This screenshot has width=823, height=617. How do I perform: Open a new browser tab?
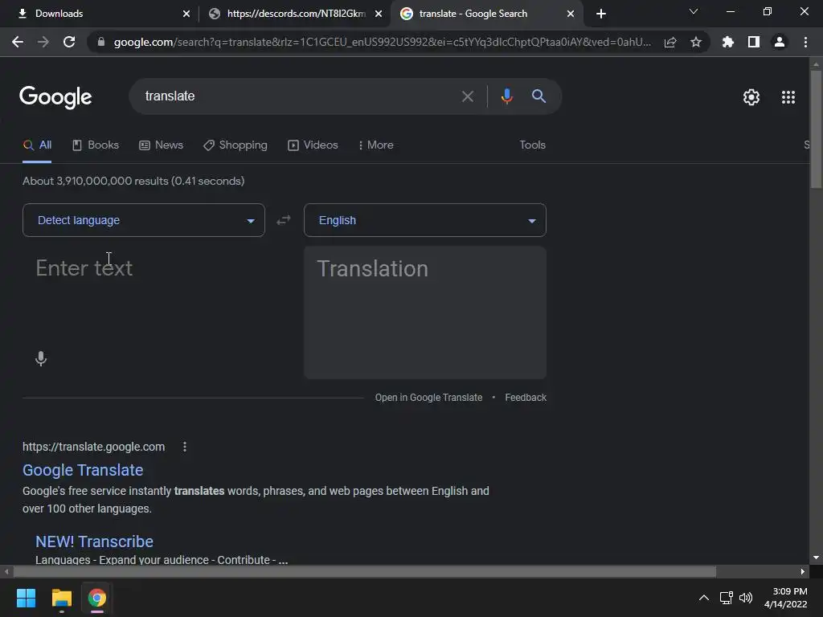(601, 14)
